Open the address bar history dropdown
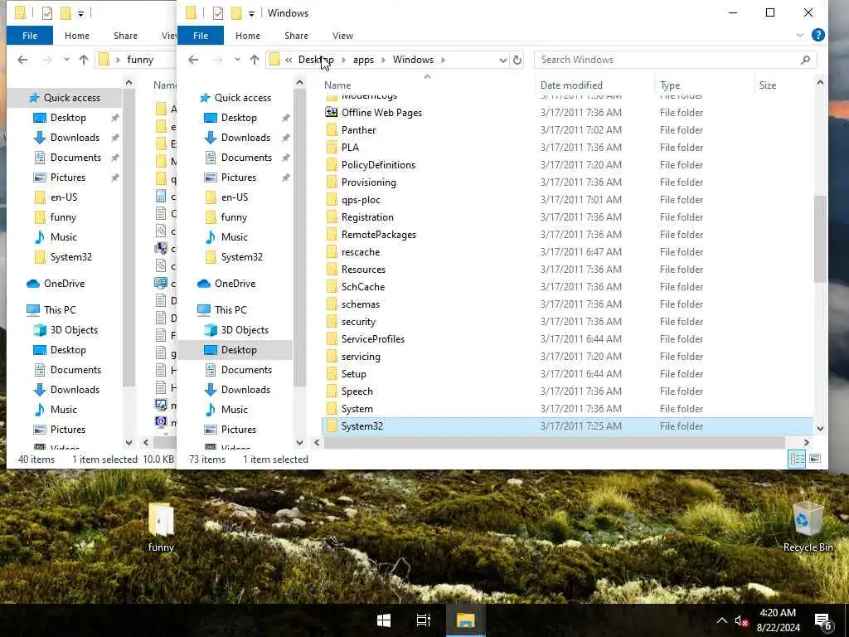 502,60
